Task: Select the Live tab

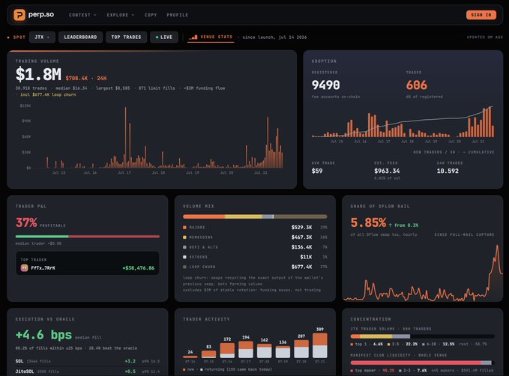Action: (164, 37)
